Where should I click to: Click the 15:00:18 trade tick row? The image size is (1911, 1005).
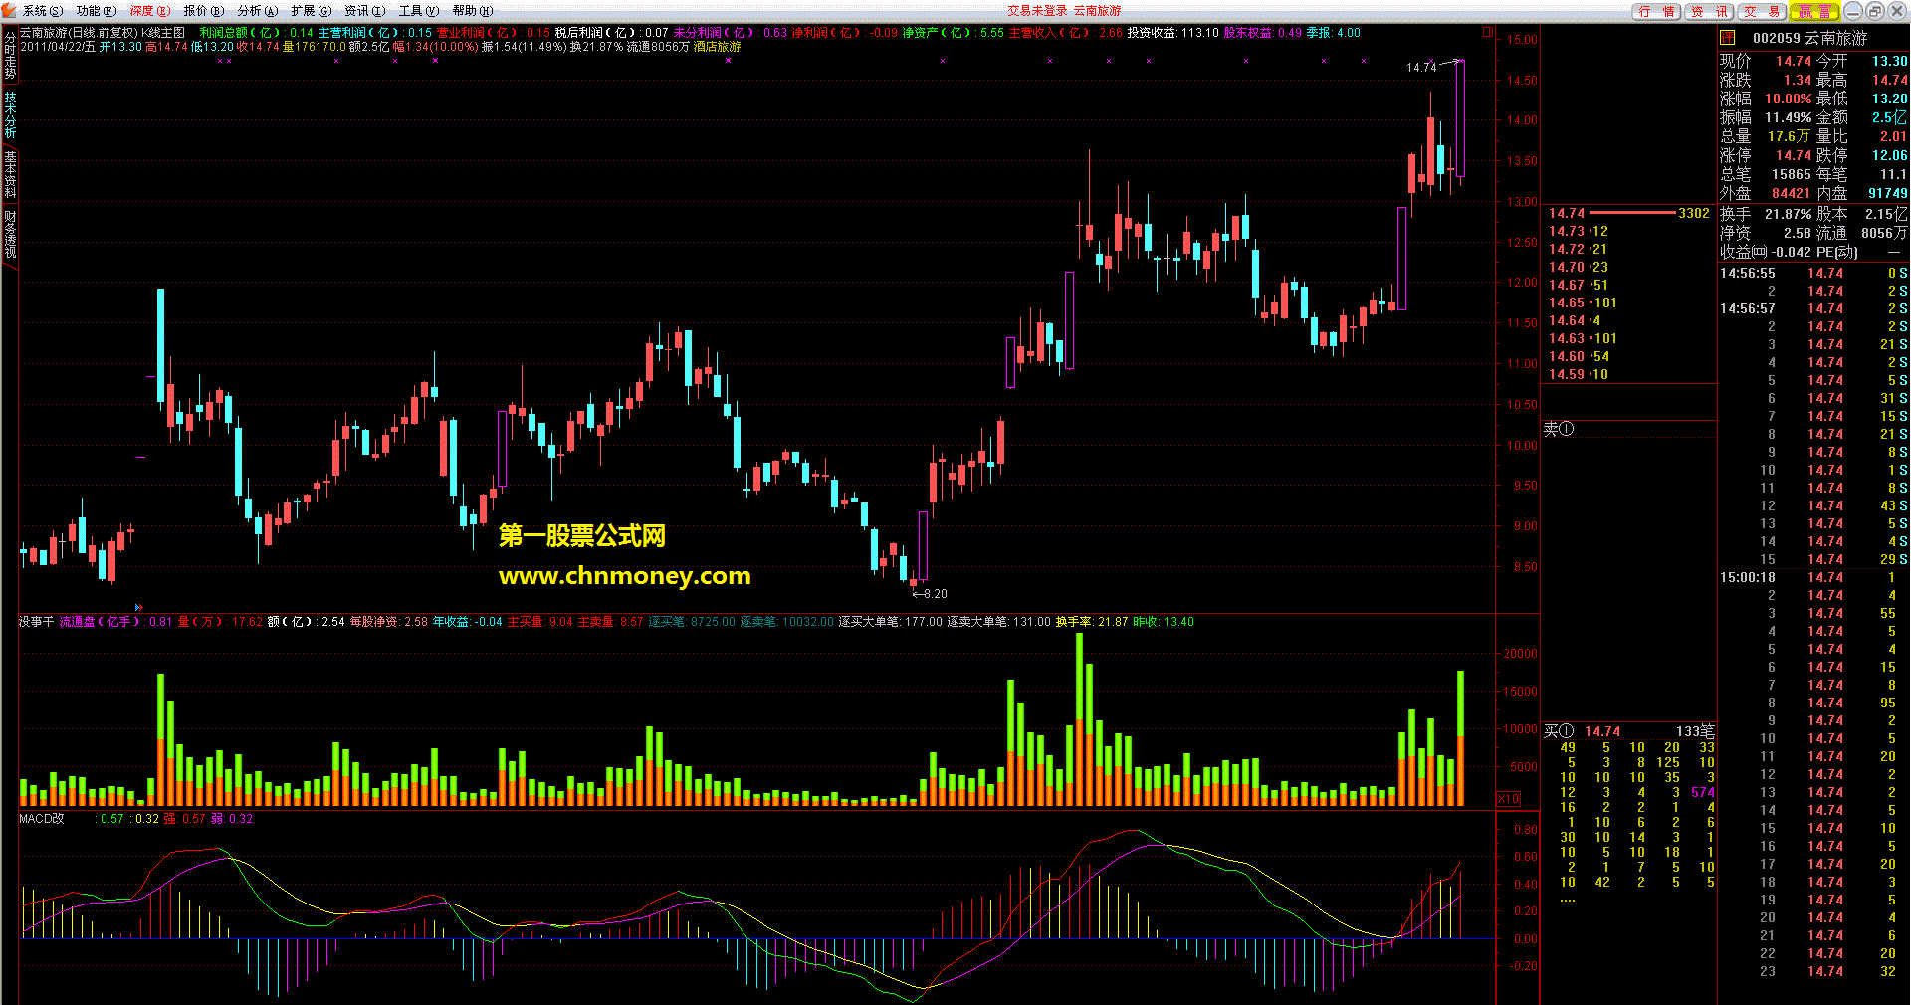[1813, 577]
